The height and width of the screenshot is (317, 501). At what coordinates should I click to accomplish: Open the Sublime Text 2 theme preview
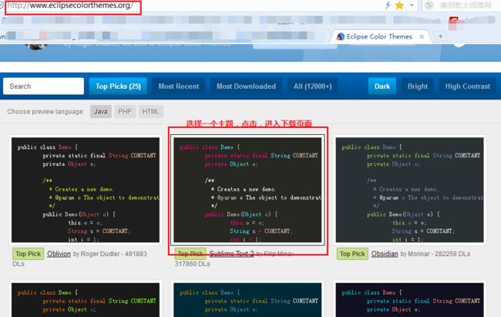tap(247, 190)
